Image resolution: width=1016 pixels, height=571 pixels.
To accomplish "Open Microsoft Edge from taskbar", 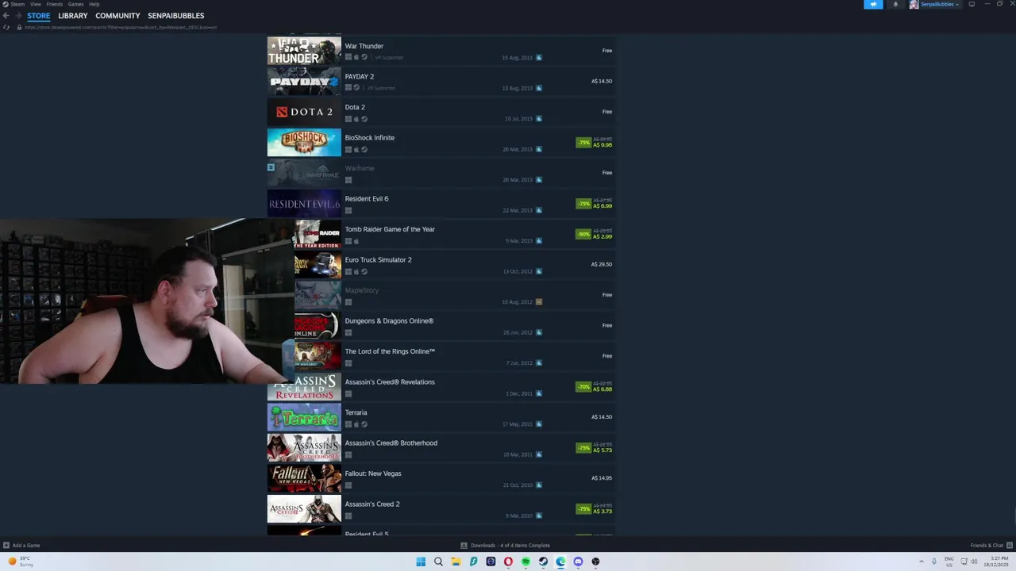I will click(x=560, y=561).
